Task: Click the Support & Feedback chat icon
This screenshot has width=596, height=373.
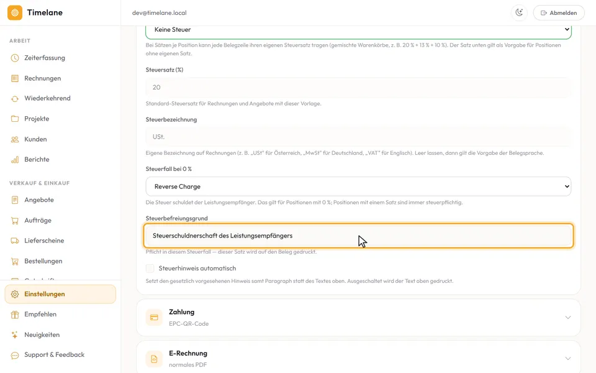Action: click(15, 355)
